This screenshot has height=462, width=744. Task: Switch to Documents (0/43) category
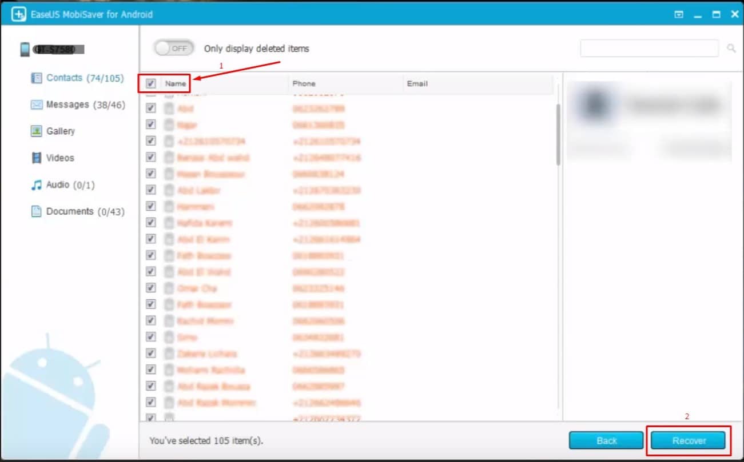coord(85,211)
